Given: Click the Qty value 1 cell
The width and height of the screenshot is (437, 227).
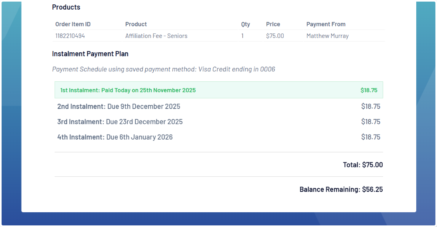Looking at the screenshot, I should tap(242, 36).
